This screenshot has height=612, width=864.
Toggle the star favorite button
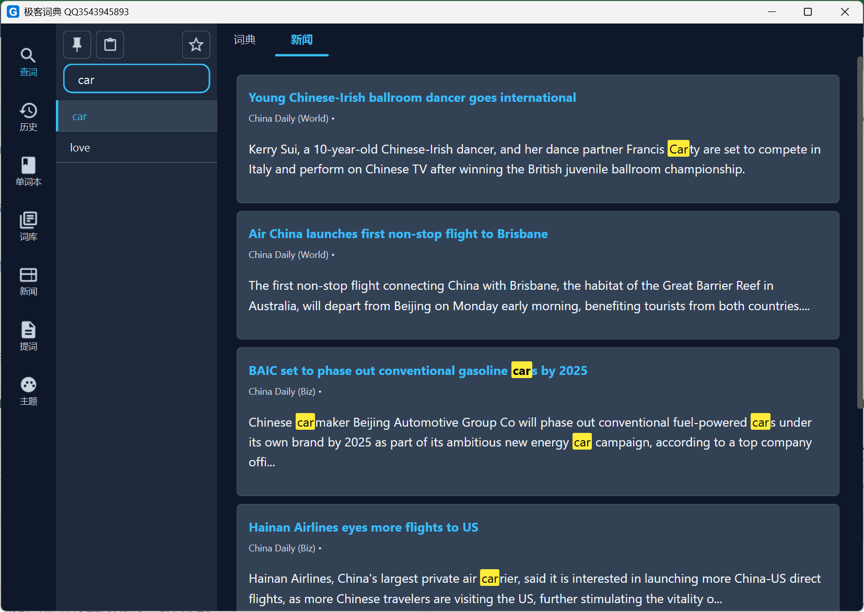pyautogui.click(x=196, y=44)
